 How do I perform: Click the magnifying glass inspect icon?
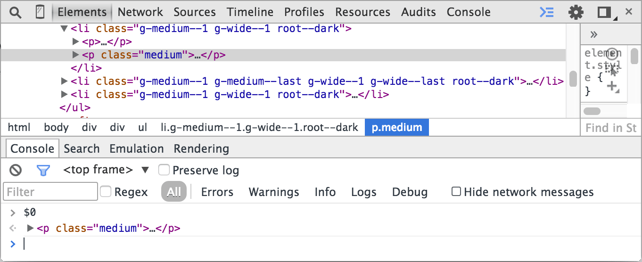(x=16, y=12)
